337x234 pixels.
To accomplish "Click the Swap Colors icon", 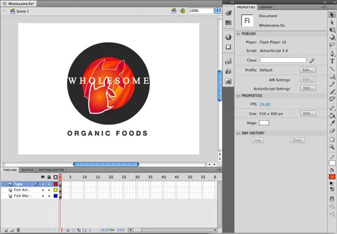I will tap(332, 189).
